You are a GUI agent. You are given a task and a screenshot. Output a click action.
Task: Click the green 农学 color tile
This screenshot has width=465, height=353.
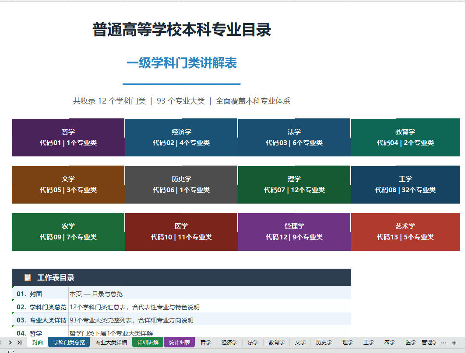(68, 232)
